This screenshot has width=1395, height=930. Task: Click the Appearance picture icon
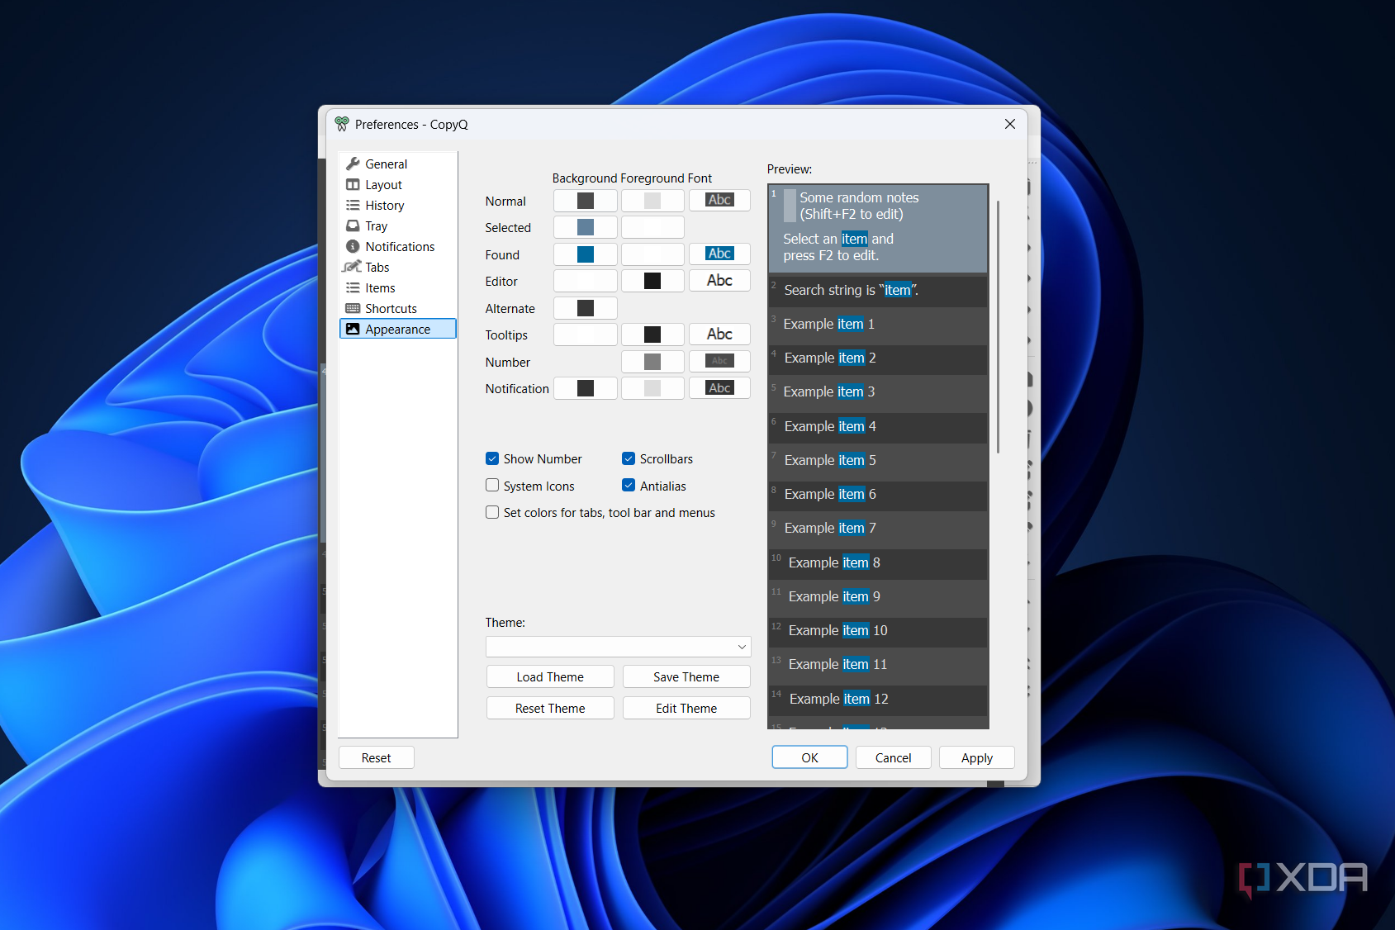click(353, 329)
